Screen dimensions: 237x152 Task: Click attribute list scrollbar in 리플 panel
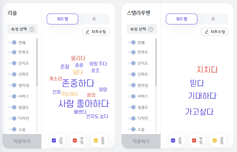pos(37,62)
